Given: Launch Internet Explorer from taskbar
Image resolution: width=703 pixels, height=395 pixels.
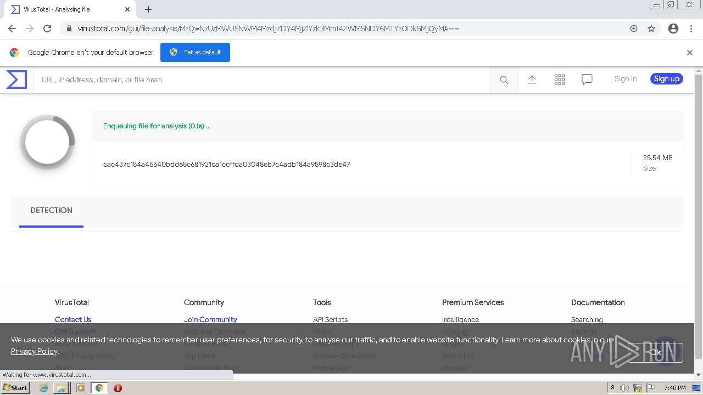Looking at the screenshot, I should point(43,388).
